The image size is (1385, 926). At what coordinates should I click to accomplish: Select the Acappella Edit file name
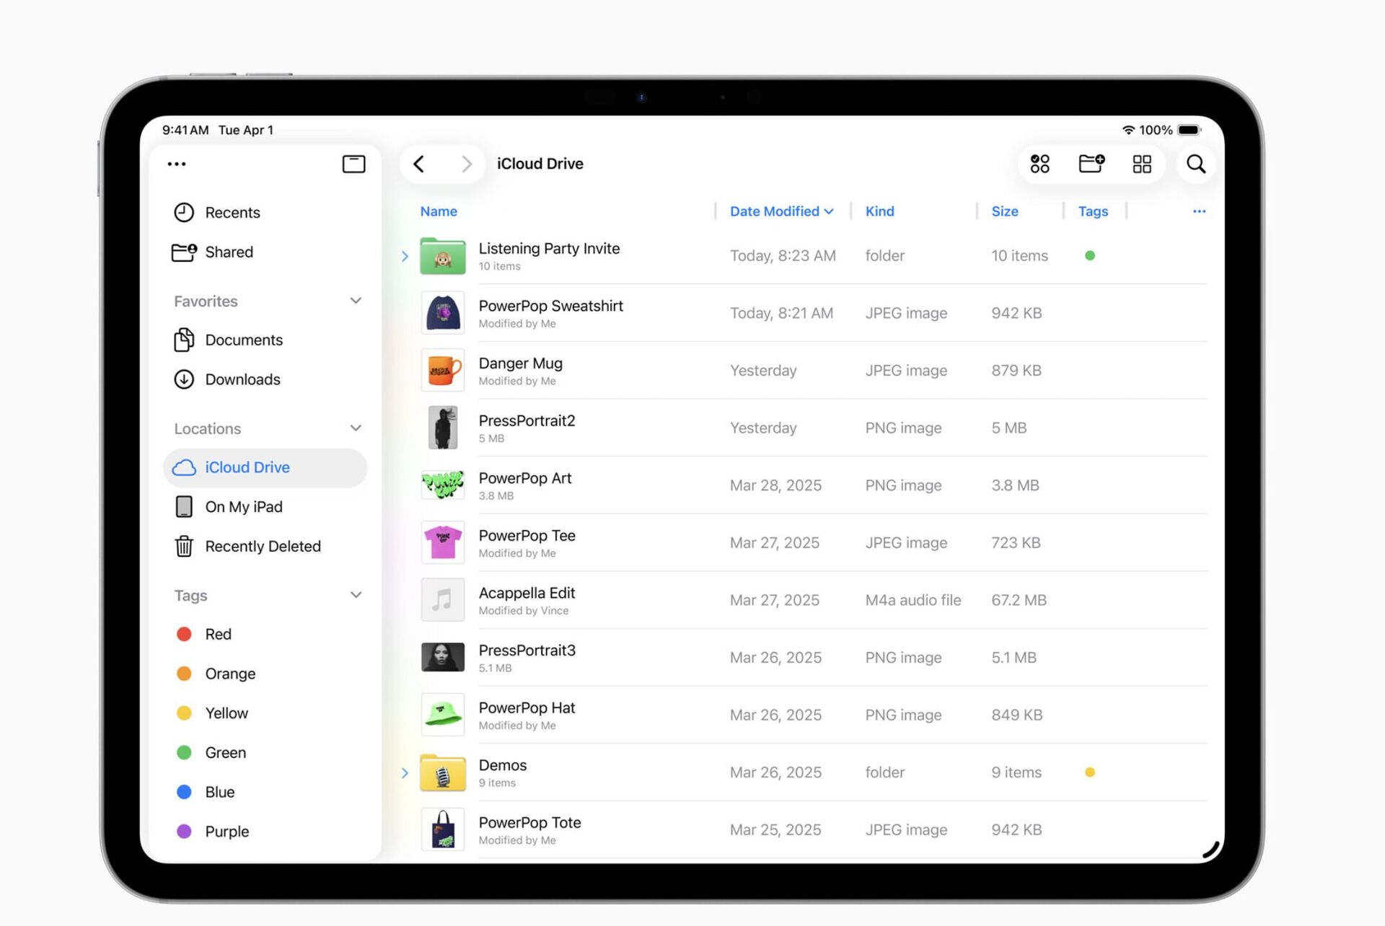(527, 593)
